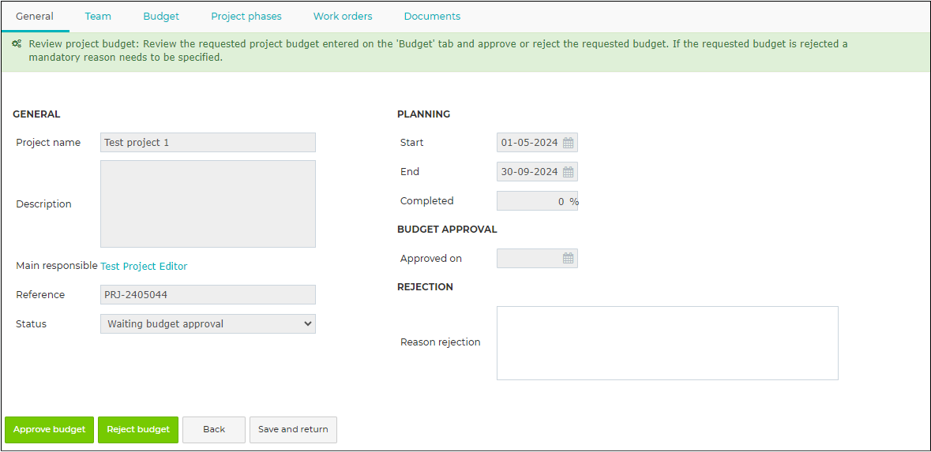The width and height of the screenshot is (931, 452).
Task: Click the BUDGET APPROVAL heading
Action: (447, 230)
